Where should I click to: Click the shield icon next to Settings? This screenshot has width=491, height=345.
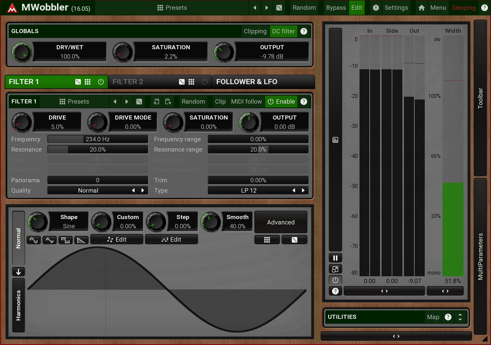tap(376, 8)
